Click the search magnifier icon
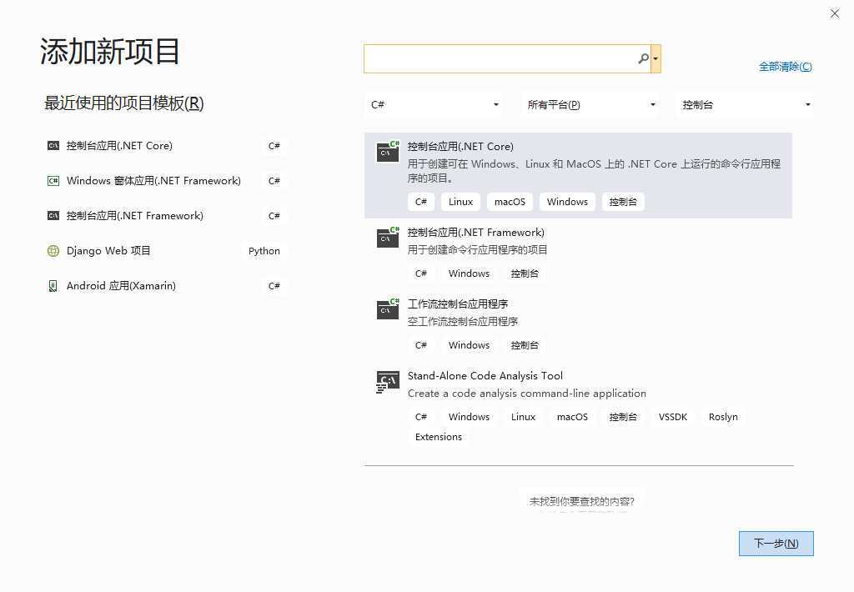 click(x=643, y=58)
